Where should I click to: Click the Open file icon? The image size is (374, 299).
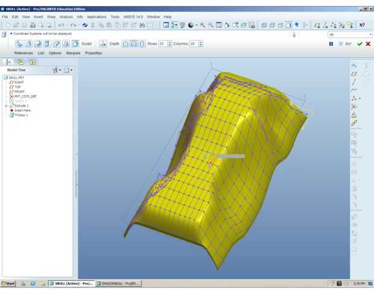(16, 25)
